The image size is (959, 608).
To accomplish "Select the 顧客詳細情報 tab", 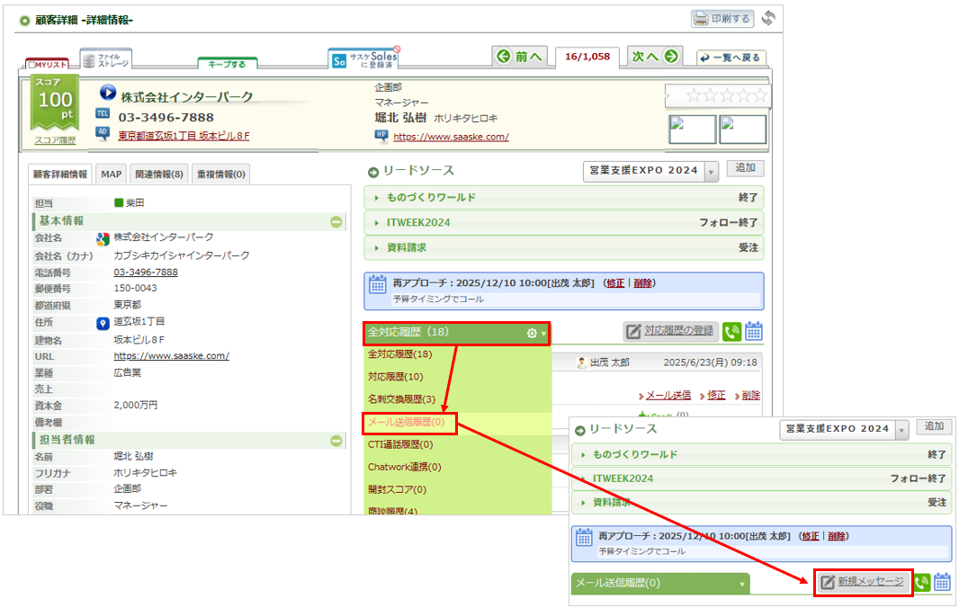I will click(x=60, y=174).
